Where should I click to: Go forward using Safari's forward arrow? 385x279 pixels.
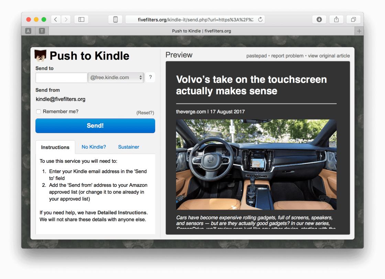(66, 19)
